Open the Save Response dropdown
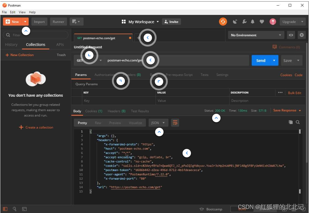This screenshot has width=309, height=213. 287,110
